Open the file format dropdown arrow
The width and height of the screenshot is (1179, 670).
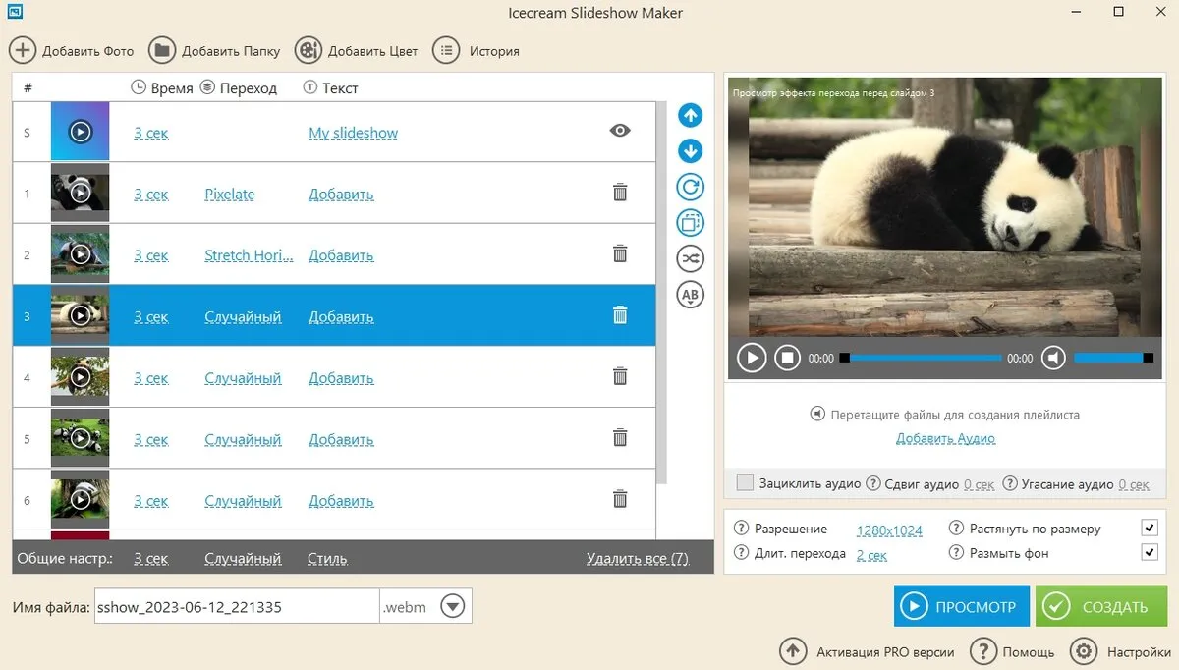[452, 606]
